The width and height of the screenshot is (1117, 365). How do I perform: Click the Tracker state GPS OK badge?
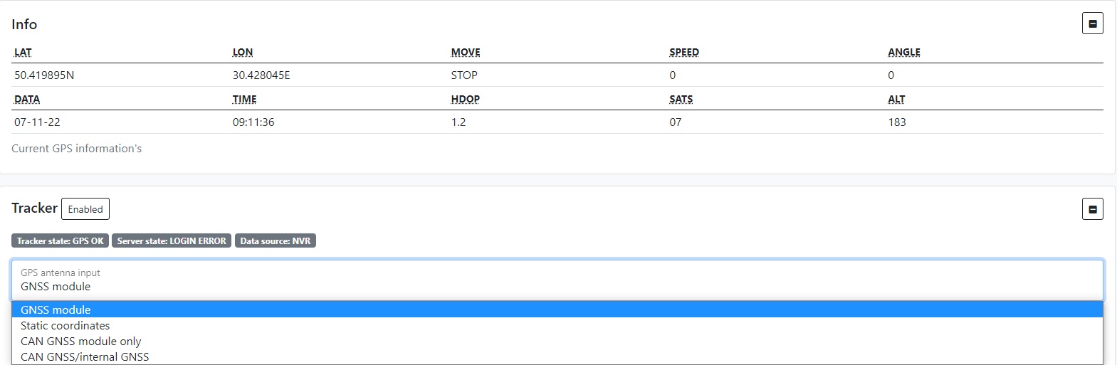[61, 241]
